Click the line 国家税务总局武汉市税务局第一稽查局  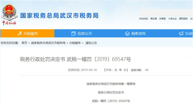111,84
